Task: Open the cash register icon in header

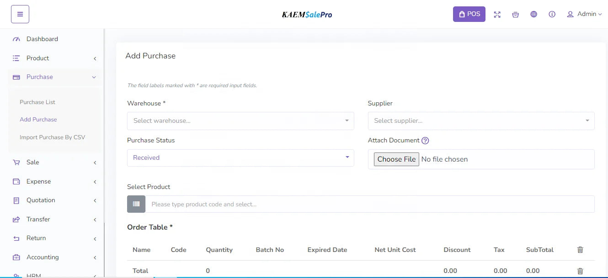Action: pos(516,14)
